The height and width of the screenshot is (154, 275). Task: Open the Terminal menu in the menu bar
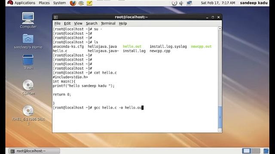(x=108, y=24)
